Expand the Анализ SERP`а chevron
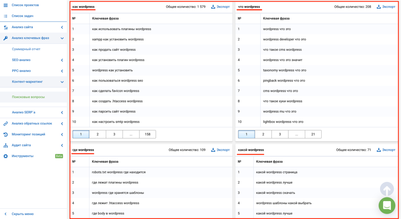Viewport: 401px width, 219px height. pos(62,113)
